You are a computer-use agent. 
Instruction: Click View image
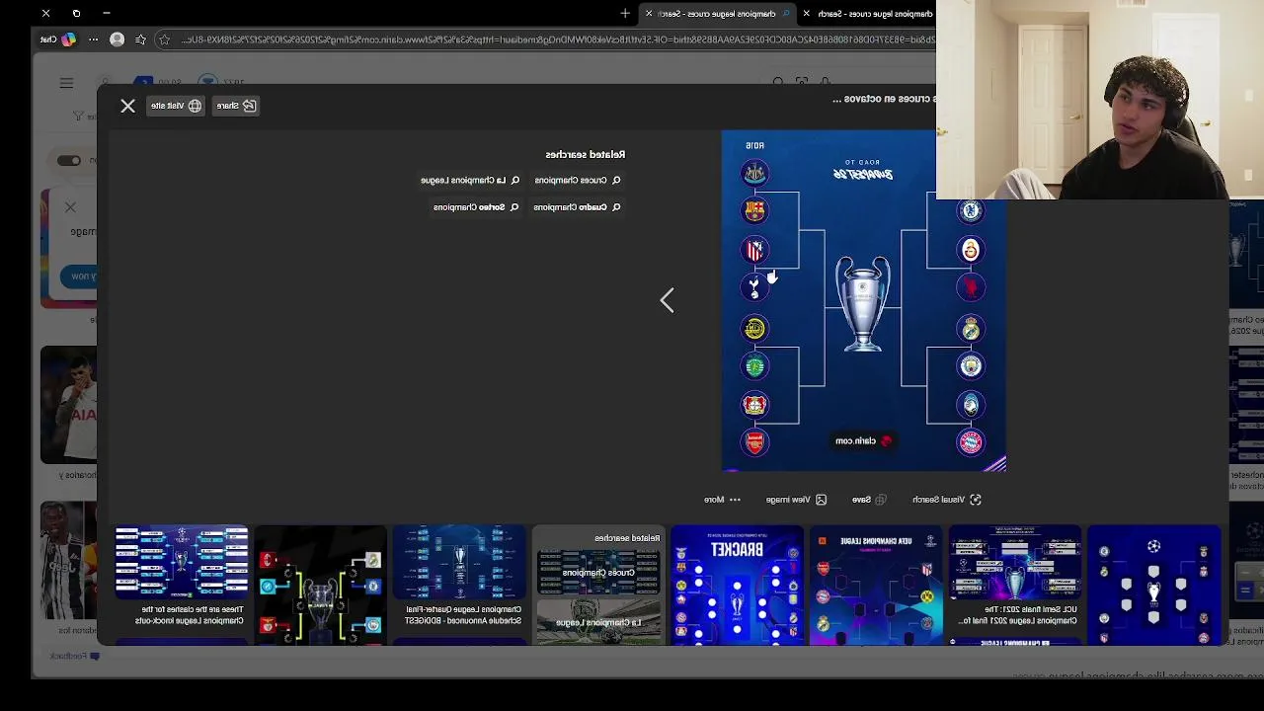pyautogui.click(x=796, y=500)
